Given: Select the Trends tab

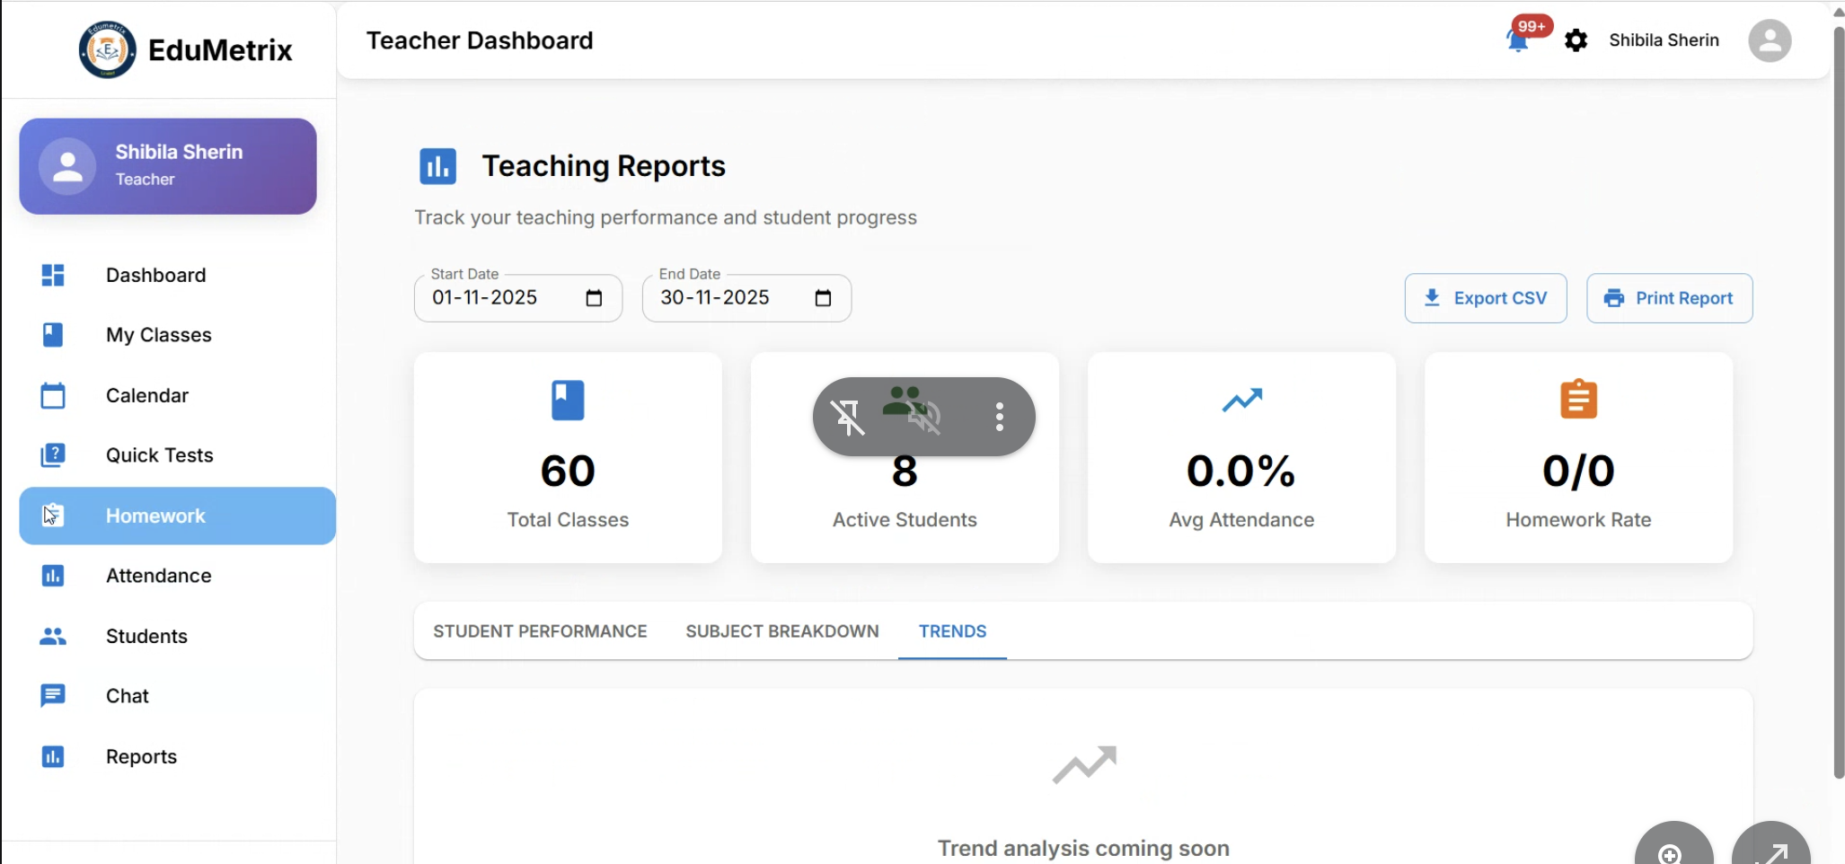Looking at the screenshot, I should pos(952,631).
